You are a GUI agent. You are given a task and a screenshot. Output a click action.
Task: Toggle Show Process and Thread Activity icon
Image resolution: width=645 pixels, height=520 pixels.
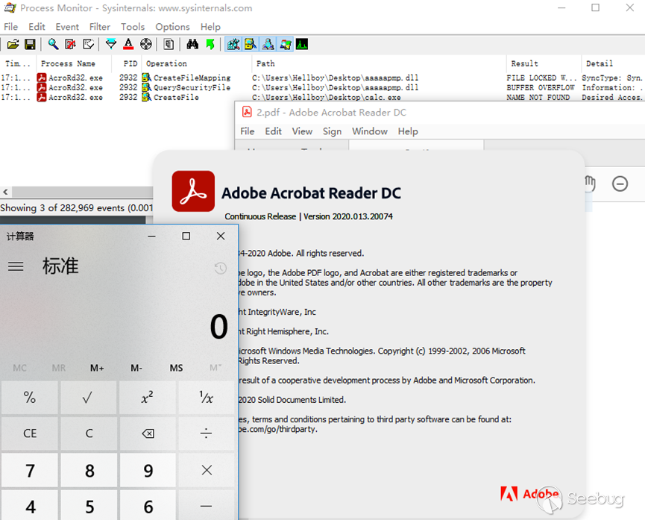[285, 44]
